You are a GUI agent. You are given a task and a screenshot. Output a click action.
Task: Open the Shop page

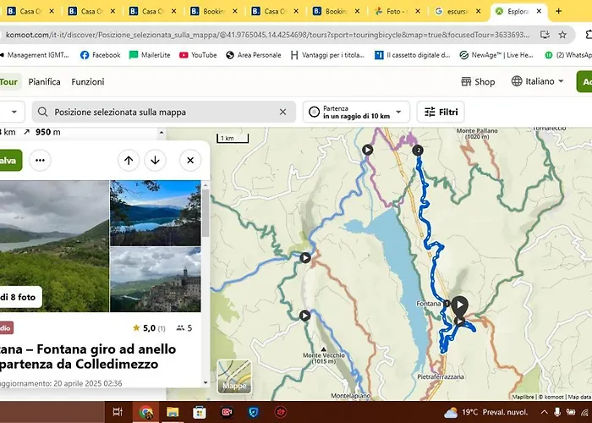pos(478,82)
